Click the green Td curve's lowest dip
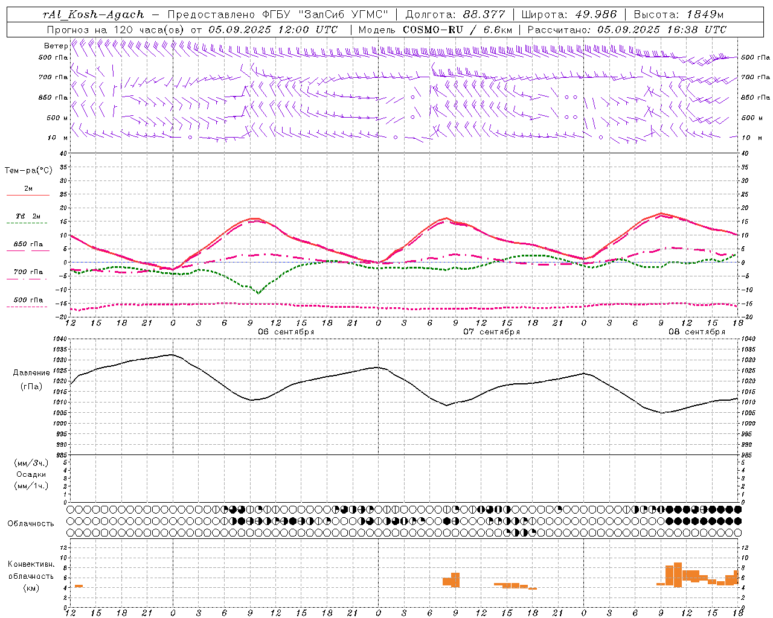This screenshot has height=618, width=773. (x=258, y=293)
